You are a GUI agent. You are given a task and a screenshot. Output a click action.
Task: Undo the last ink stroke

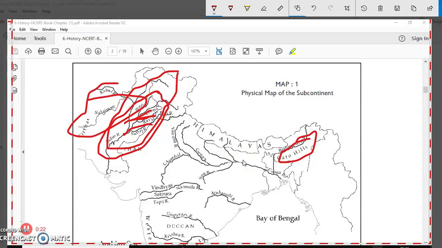(x=314, y=8)
